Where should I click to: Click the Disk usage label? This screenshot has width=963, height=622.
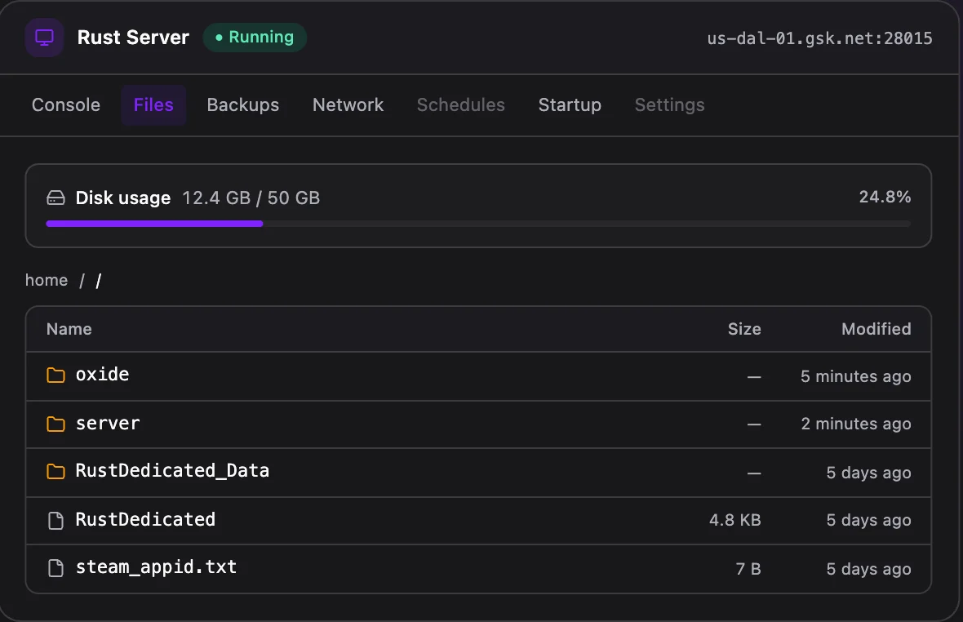click(123, 198)
